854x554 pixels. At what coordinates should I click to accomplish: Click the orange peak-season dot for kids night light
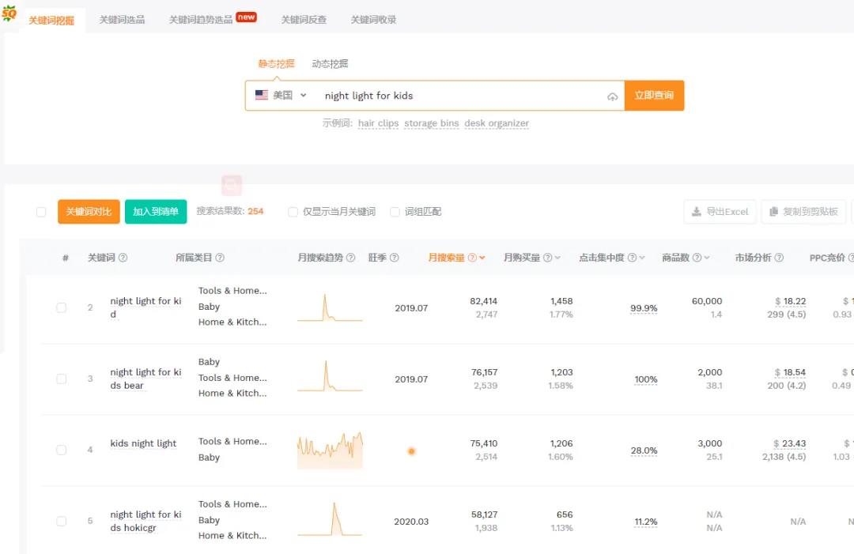pyautogui.click(x=411, y=450)
